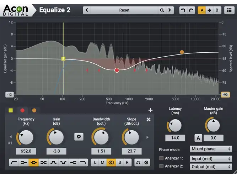This screenshot has height=178, width=237.
Task: Click the Master gain knob
Action: click(x=213, y=126)
